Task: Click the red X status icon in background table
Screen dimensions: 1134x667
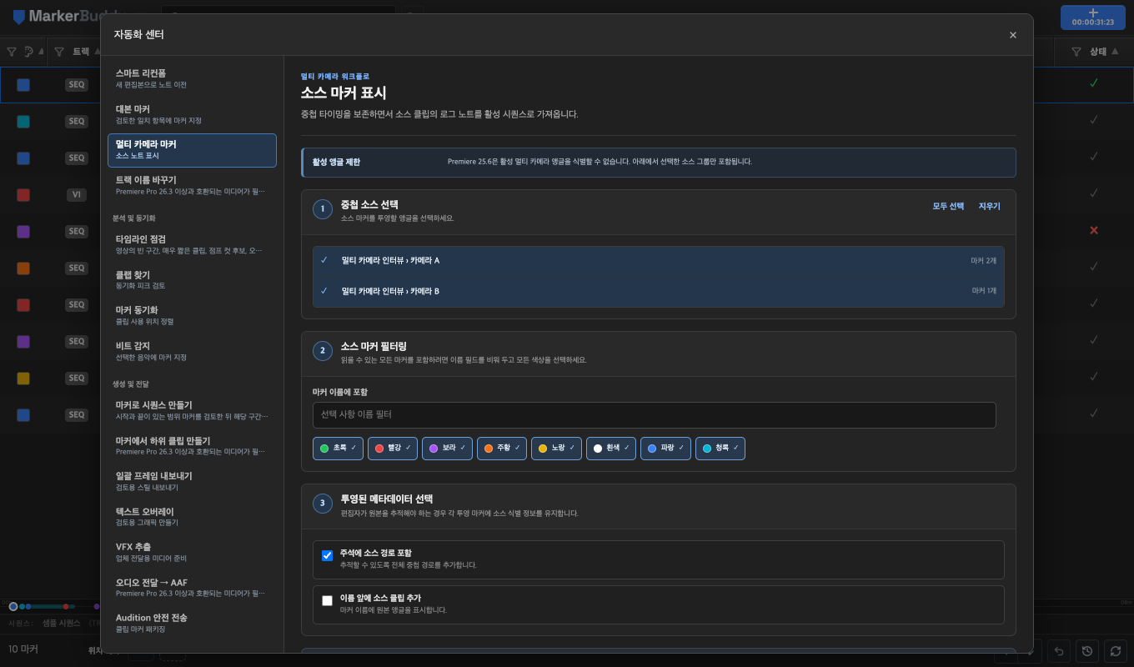Action: tap(1094, 230)
